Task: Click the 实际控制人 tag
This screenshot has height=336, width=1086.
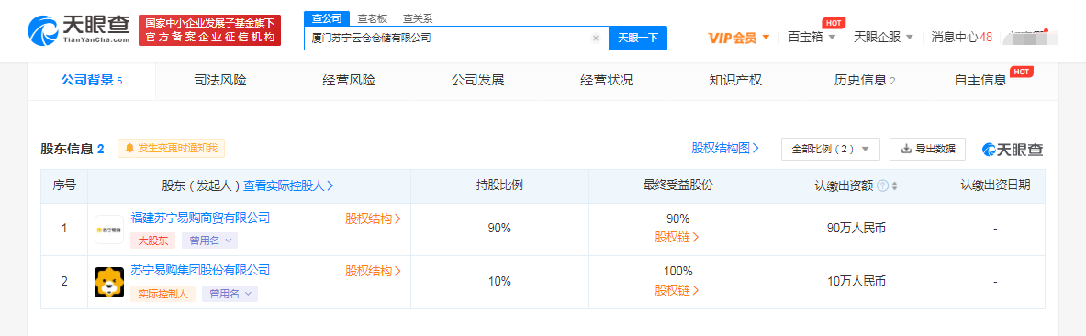Action: point(162,293)
